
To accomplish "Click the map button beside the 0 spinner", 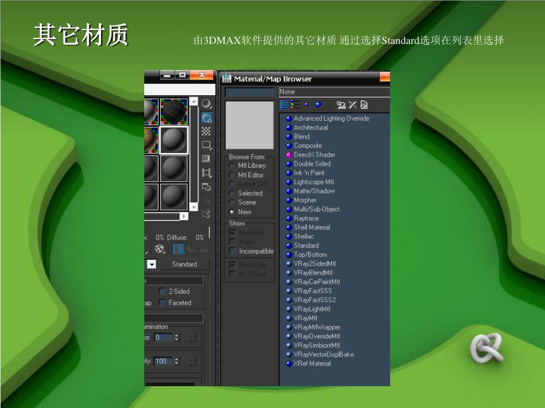I will [192, 337].
